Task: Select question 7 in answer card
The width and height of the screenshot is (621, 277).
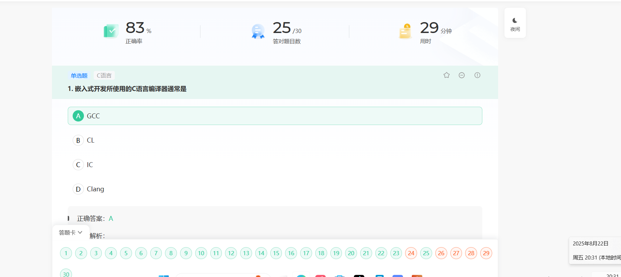Action: [x=156, y=253]
